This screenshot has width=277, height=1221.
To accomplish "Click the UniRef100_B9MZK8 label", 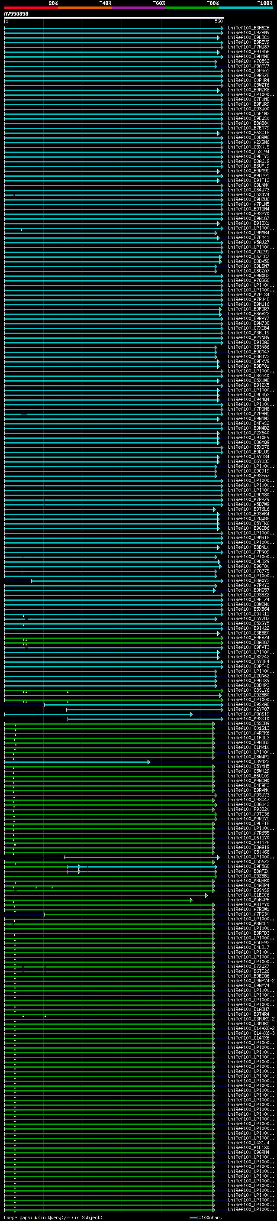I will [248, 90].
